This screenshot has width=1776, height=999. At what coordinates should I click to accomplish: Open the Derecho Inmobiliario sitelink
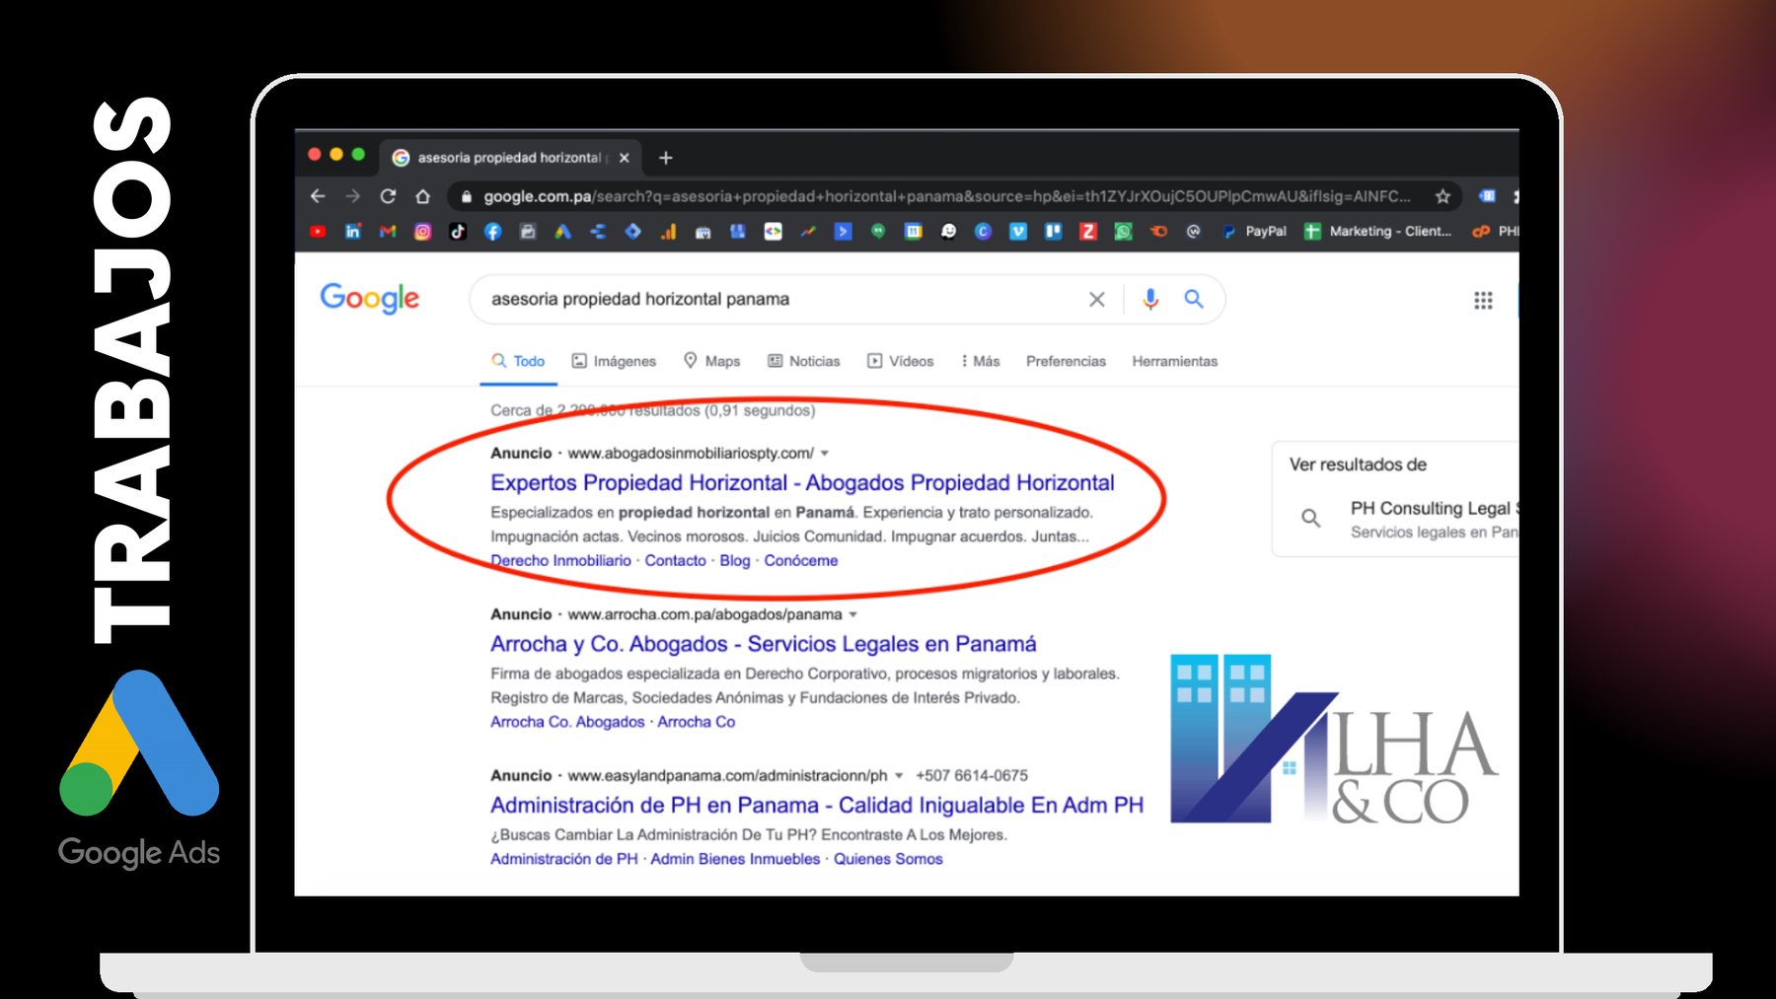pyautogui.click(x=560, y=560)
